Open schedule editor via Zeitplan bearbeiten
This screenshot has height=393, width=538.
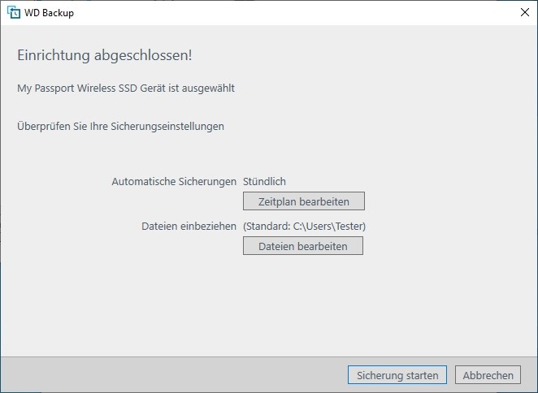point(304,201)
